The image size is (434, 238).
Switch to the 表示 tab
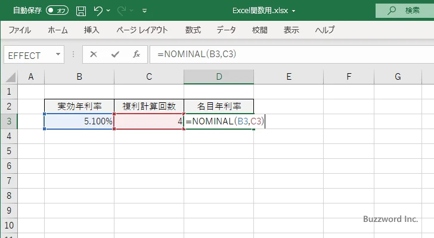291,30
